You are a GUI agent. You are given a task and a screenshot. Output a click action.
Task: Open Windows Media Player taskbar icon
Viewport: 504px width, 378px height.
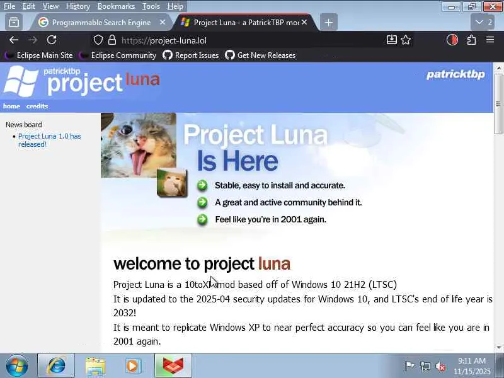tap(134, 366)
